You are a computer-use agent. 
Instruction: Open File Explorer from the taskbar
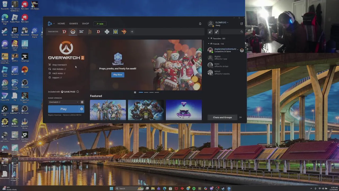pyautogui.click(x=153, y=189)
